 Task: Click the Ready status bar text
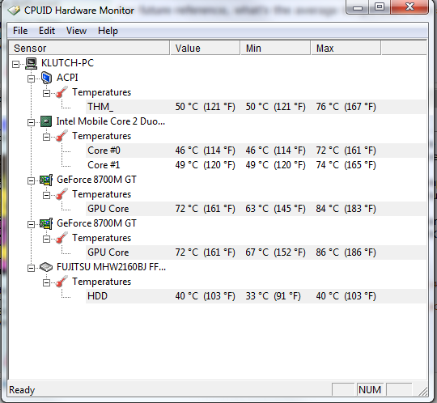(22, 390)
